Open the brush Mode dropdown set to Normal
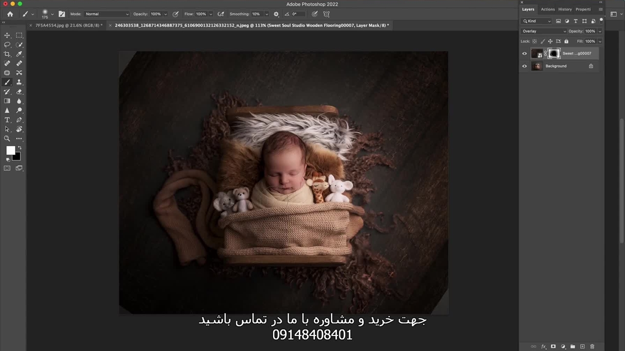The height and width of the screenshot is (351, 625). pyautogui.click(x=107, y=14)
